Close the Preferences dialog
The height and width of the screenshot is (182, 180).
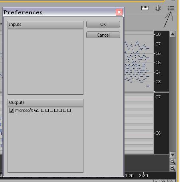pos(119,12)
